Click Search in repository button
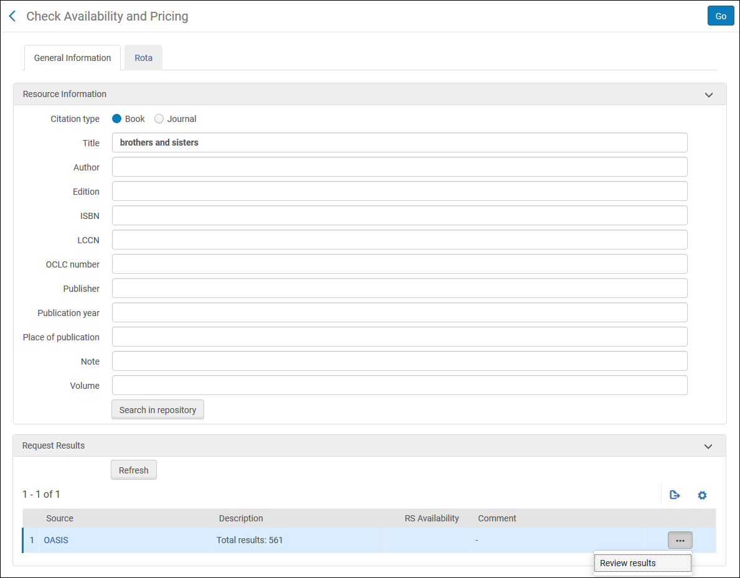This screenshot has width=740, height=578. pos(157,409)
